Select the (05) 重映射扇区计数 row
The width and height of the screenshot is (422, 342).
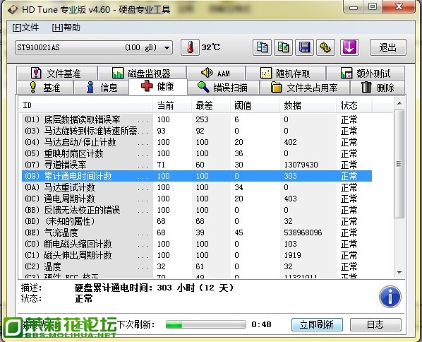click(196, 153)
